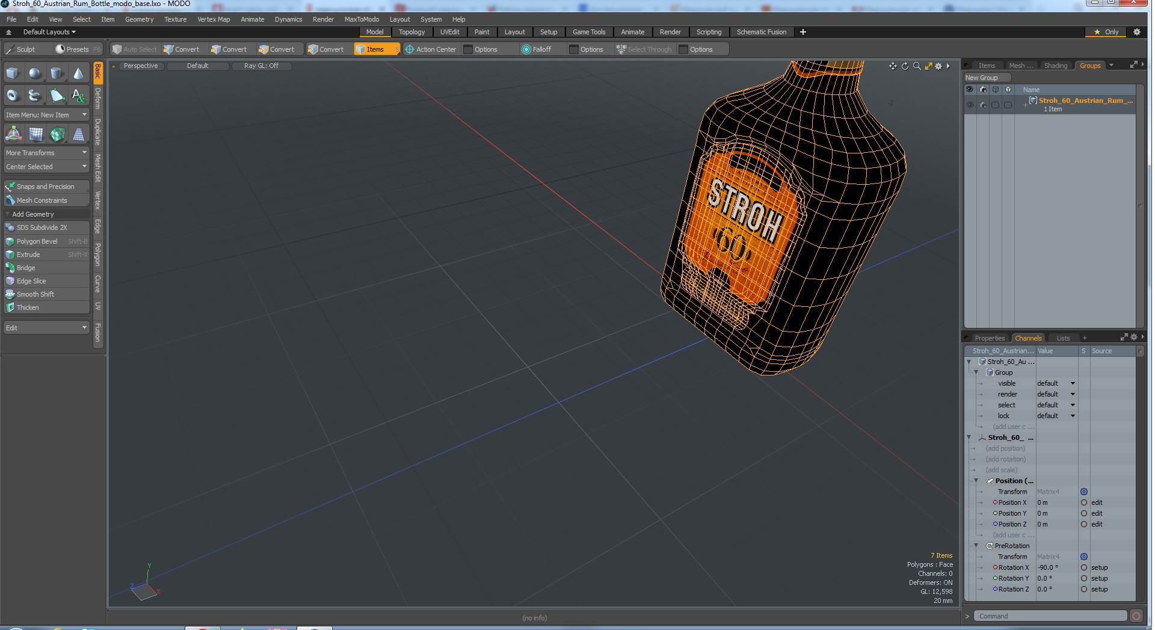Open the Item Menu: New Item dropdown
The height and width of the screenshot is (630, 1155).
46,115
